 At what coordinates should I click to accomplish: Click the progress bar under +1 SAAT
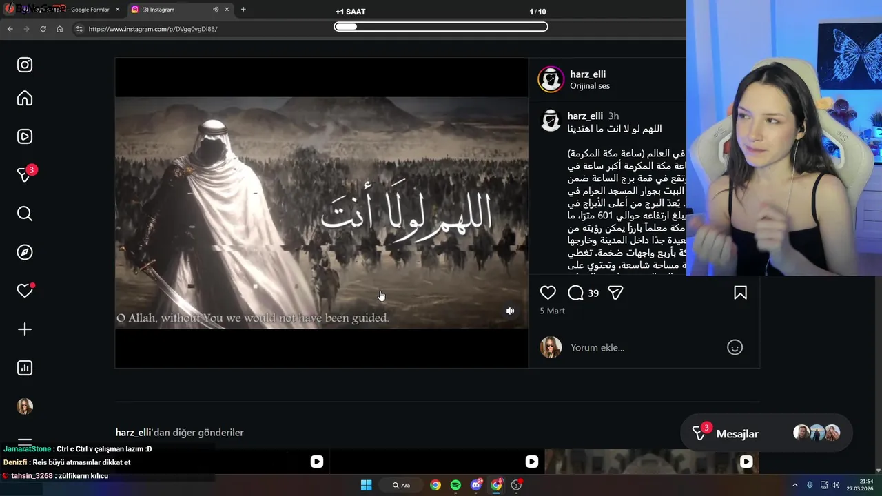(441, 27)
